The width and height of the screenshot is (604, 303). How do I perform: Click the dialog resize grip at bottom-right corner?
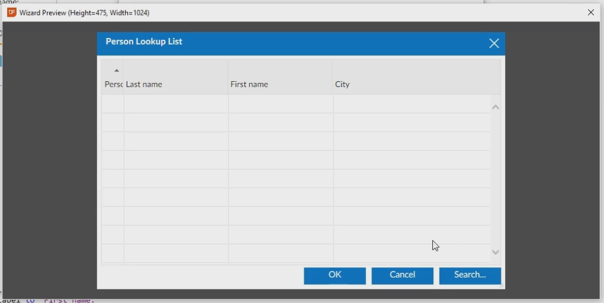pos(502,286)
